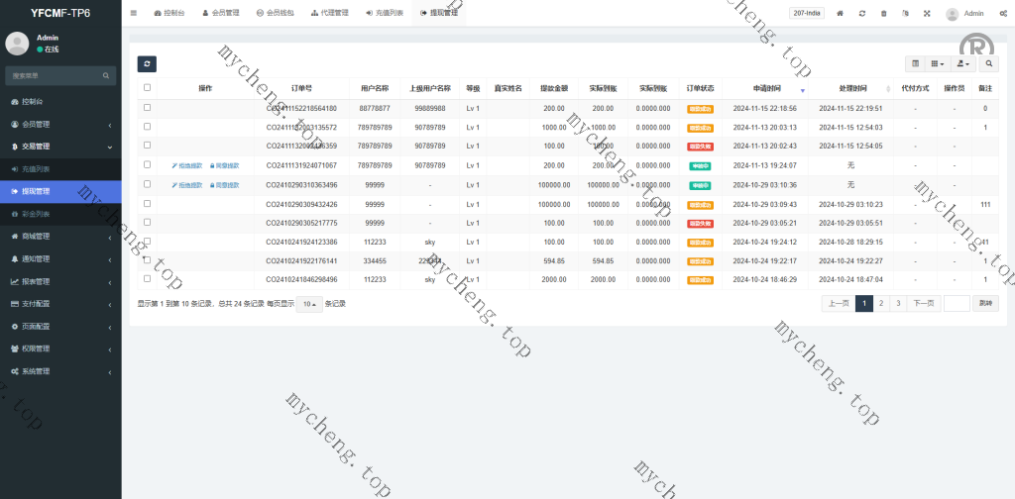The image size is (1015, 499).
Task: Click the table search magnifier button
Action: click(989, 63)
